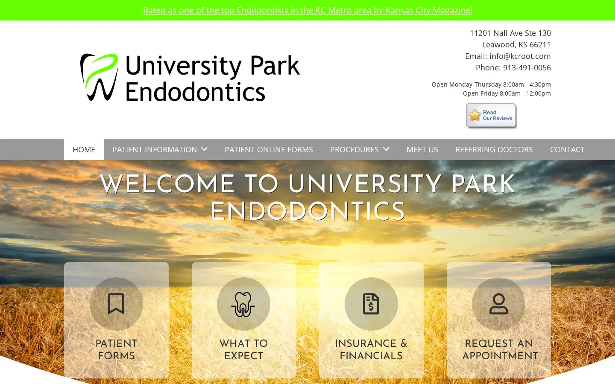615x384 pixels.
Task: Open the Meet Us page
Action: pyautogui.click(x=422, y=149)
